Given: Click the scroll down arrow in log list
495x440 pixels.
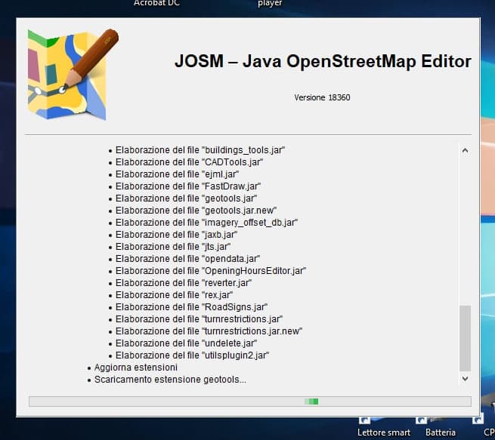Looking at the screenshot, I should point(465,378).
